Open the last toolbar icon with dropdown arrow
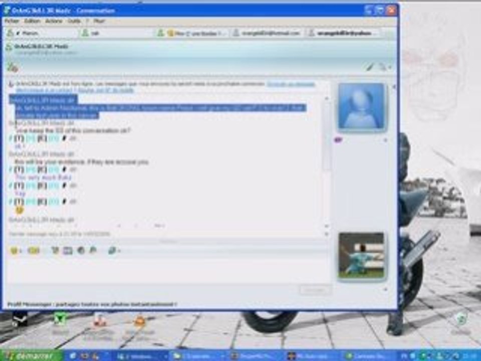Image resolution: width=481 pixels, height=361 pixels. (x=114, y=251)
